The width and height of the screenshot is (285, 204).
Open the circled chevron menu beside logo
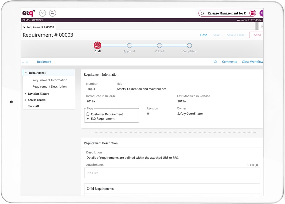pos(43,13)
